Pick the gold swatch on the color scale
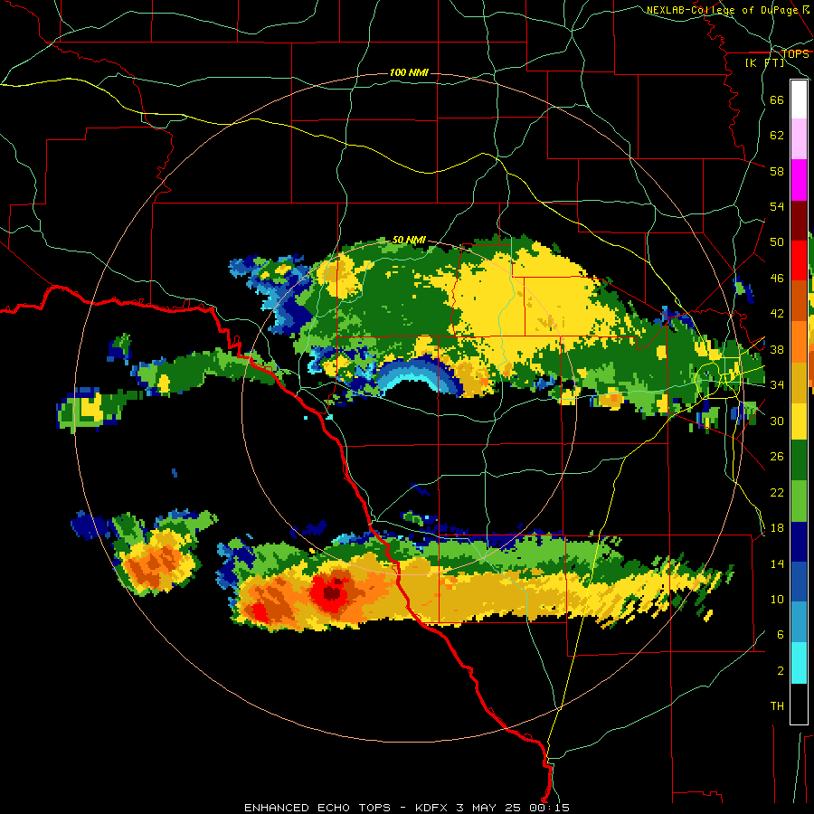Image resolution: width=814 pixels, height=814 pixels. click(799, 383)
